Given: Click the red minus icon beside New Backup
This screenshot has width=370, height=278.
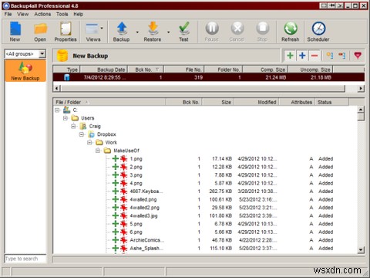Looking at the screenshot, I should tap(314, 56).
